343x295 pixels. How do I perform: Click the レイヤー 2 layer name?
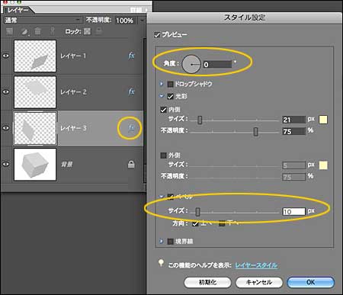[73, 91]
